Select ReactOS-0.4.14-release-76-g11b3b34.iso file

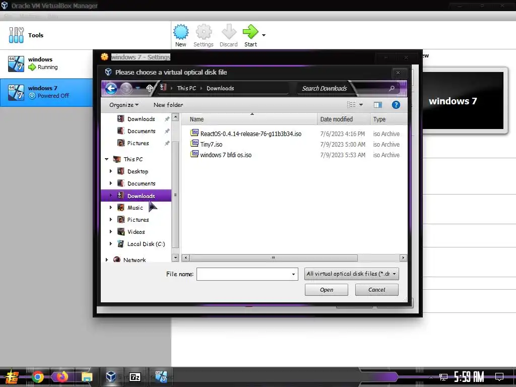click(250, 134)
